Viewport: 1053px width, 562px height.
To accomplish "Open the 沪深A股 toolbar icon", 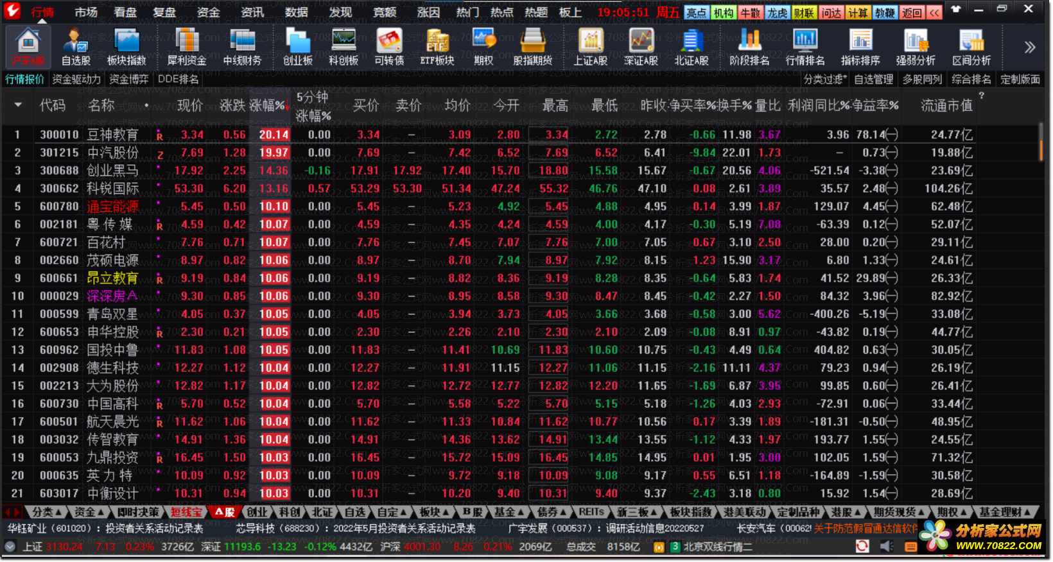I will point(28,47).
